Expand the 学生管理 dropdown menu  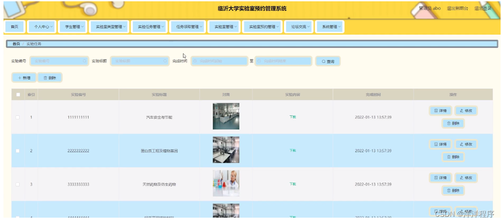tap(72, 27)
